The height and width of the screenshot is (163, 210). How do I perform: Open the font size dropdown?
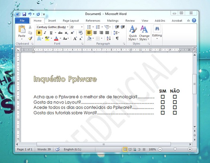coord(82,27)
